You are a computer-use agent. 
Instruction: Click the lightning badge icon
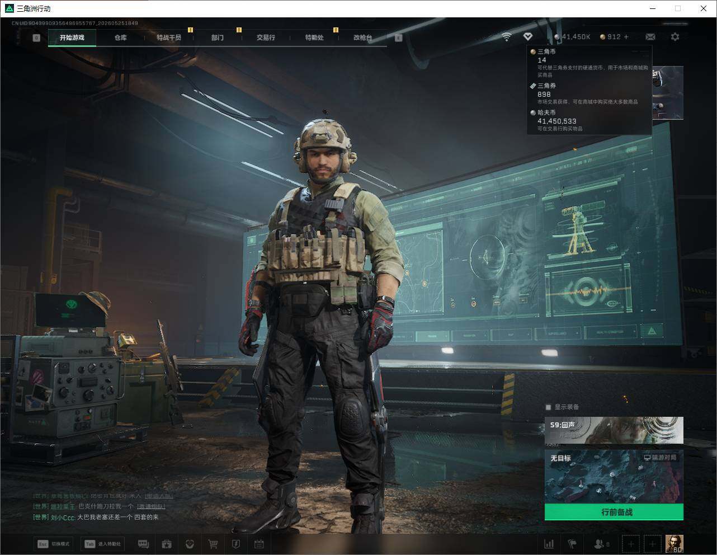coord(235,544)
